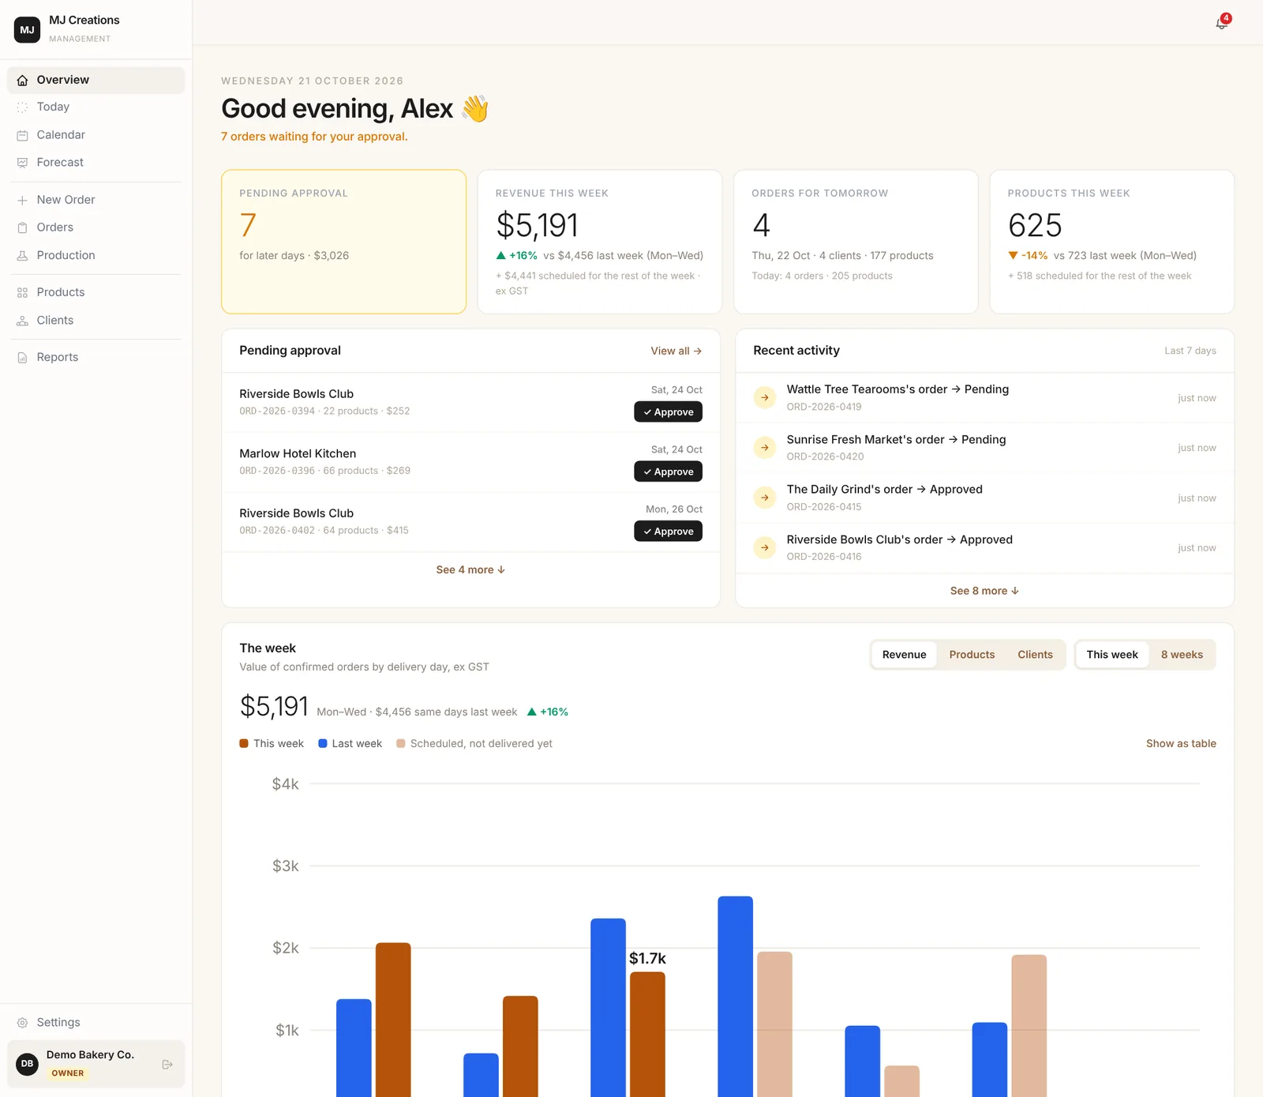This screenshot has height=1097, width=1263.
Task: Click the Today icon in sidebar
Action: pos(22,107)
